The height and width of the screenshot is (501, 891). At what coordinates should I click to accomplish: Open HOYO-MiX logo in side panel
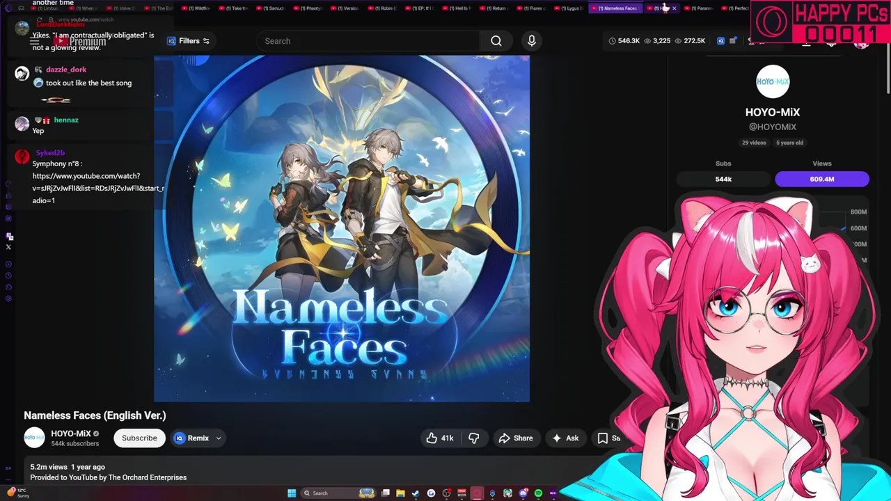click(x=773, y=81)
